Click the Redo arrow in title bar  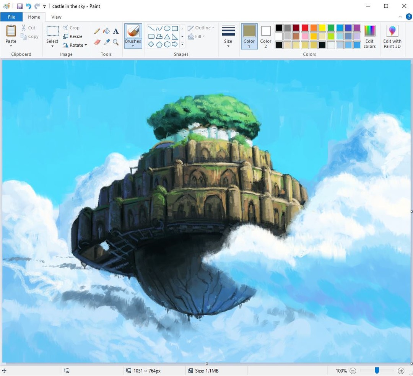pyautogui.click(x=37, y=6)
